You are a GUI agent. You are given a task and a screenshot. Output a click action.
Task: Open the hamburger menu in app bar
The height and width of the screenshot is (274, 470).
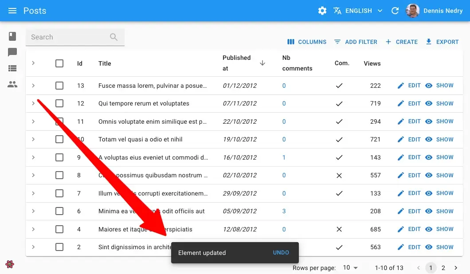[12, 11]
